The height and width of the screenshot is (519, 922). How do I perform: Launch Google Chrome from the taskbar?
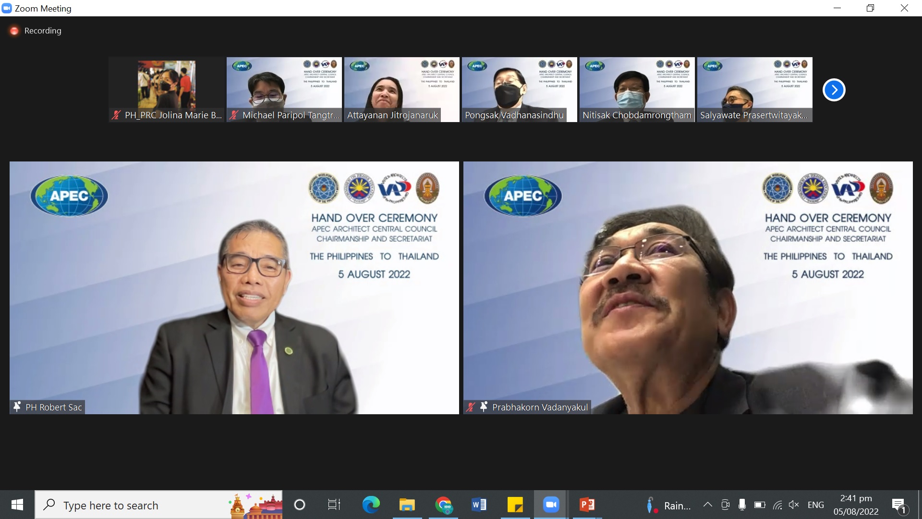pyautogui.click(x=443, y=505)
